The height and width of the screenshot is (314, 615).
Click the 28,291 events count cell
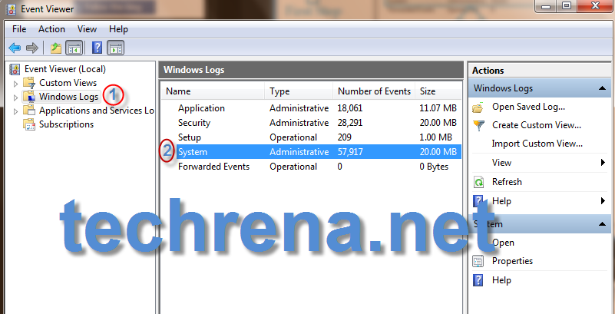[350, 123]
